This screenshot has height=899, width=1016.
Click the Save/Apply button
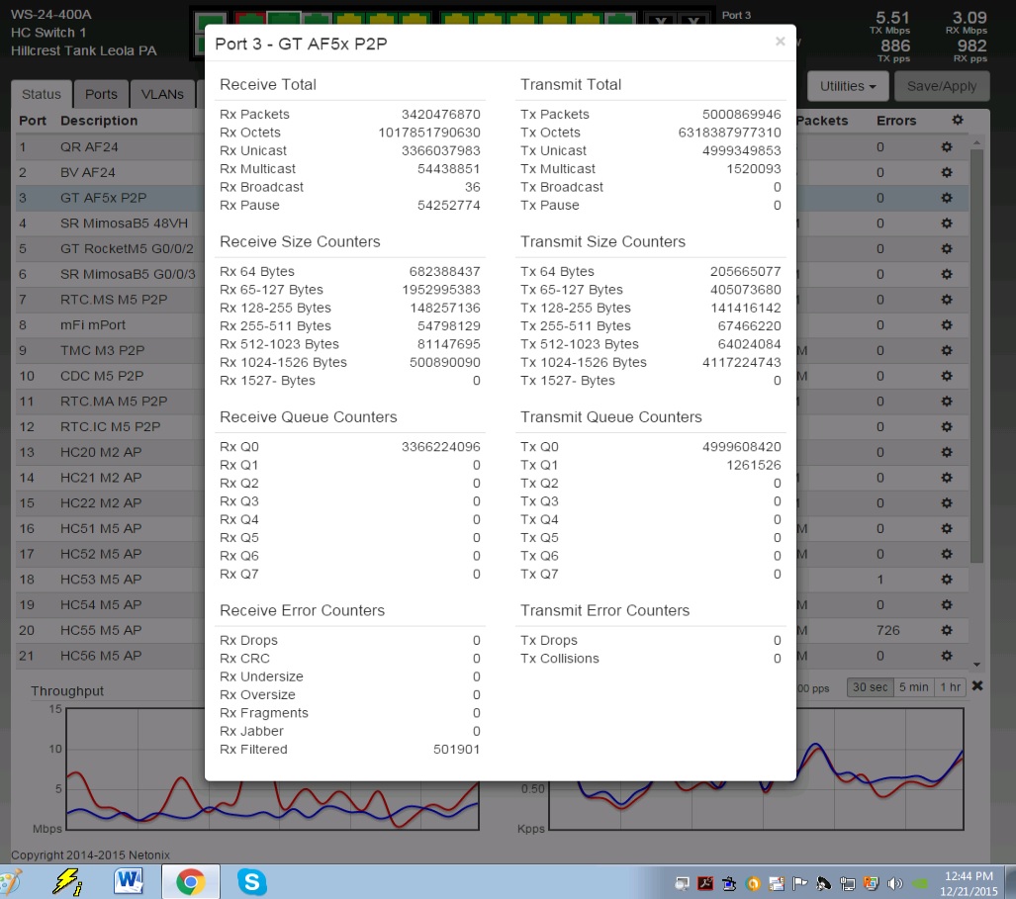point(941,86)
